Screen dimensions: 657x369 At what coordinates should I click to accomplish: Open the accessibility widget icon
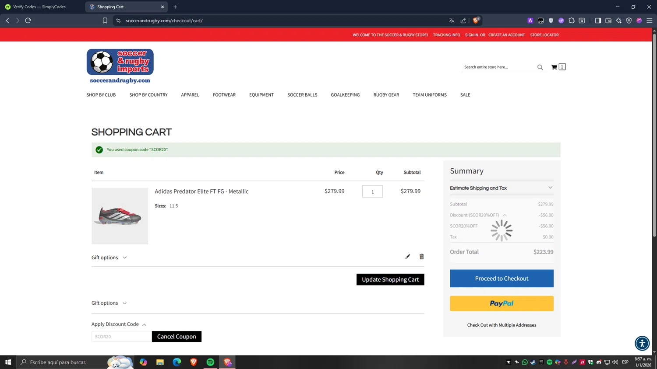click(x=642, y=343)
